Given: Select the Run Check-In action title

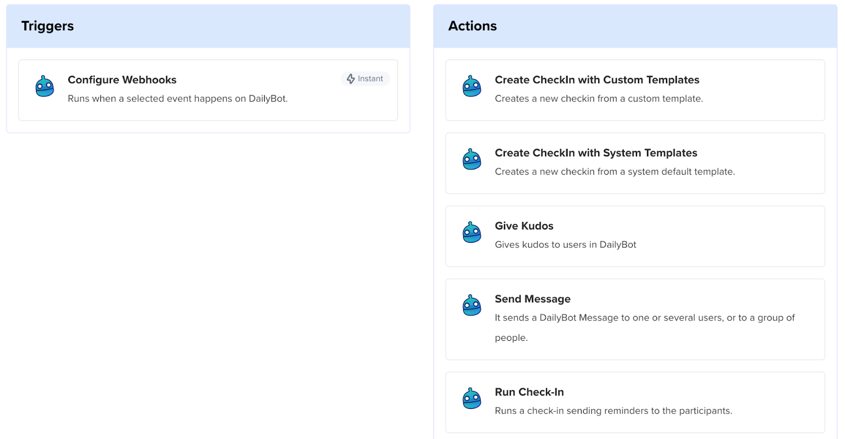Looking at the screenshot, I should [x=529, y=392].
